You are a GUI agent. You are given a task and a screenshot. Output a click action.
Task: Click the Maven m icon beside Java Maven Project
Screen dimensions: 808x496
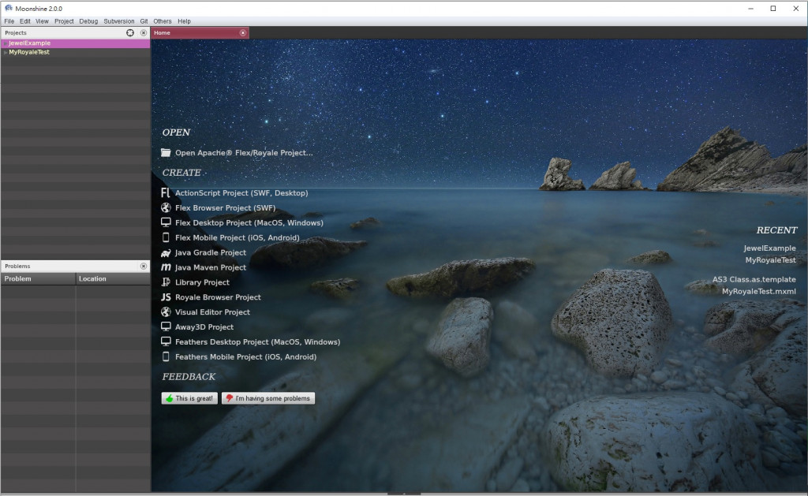click(x=166, y=267)
